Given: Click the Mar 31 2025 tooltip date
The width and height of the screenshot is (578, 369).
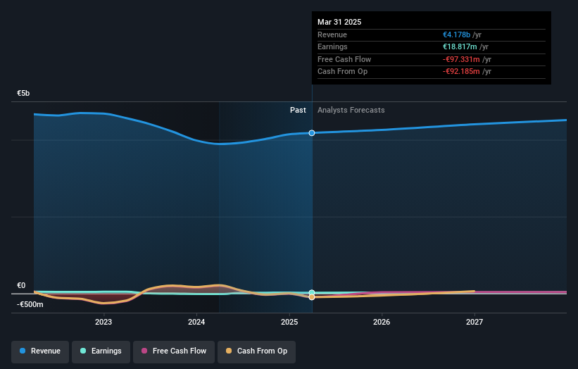Looking at the screenshot, I should [x=339, y=22].
